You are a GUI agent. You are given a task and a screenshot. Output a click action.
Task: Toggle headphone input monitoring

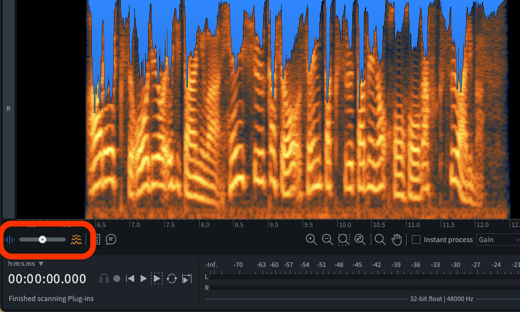(x=104, y=278)
